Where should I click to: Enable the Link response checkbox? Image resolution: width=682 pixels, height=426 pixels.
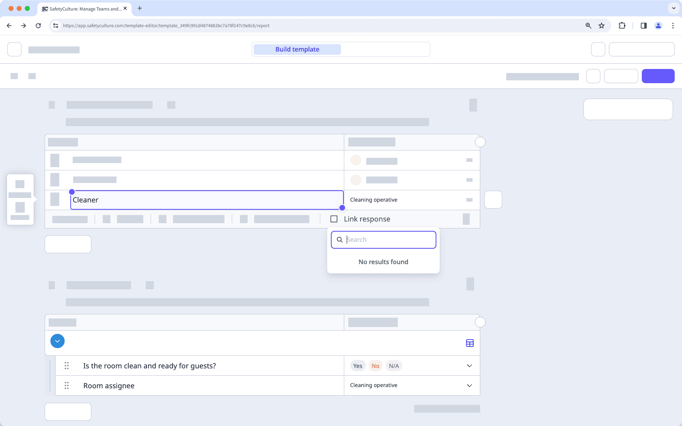pos(334,219)
